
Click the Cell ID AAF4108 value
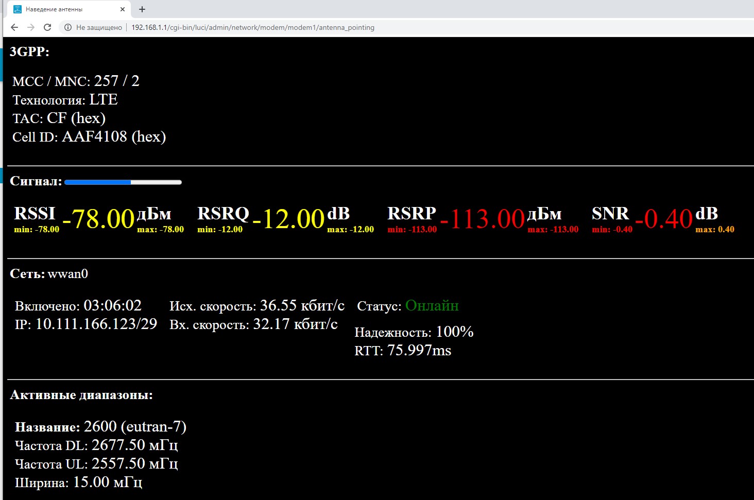pos(114,136)
